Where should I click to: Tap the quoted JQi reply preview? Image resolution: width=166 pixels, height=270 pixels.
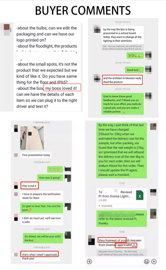tap(123, 47)
